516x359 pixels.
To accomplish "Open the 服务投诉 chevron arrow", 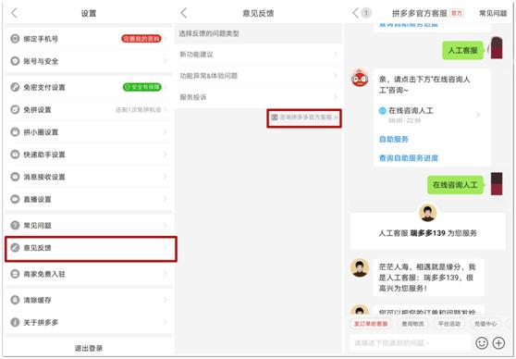I will [x=336, y=97].
